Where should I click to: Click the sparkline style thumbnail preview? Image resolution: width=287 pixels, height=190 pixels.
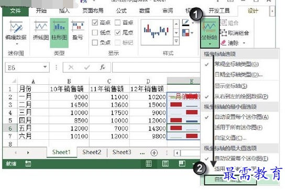point(157,32)
